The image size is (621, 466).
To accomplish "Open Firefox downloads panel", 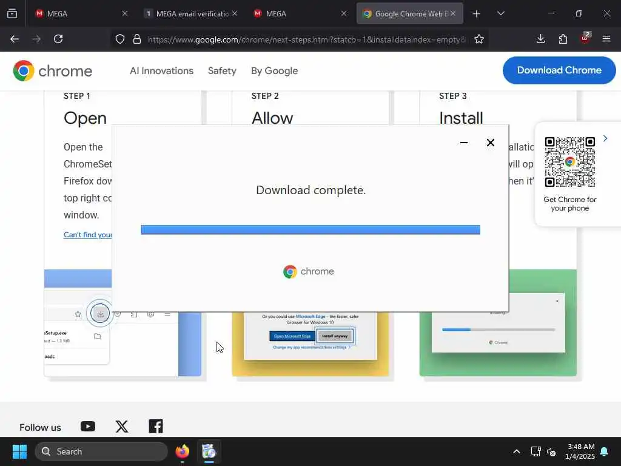I will (540, 39).
